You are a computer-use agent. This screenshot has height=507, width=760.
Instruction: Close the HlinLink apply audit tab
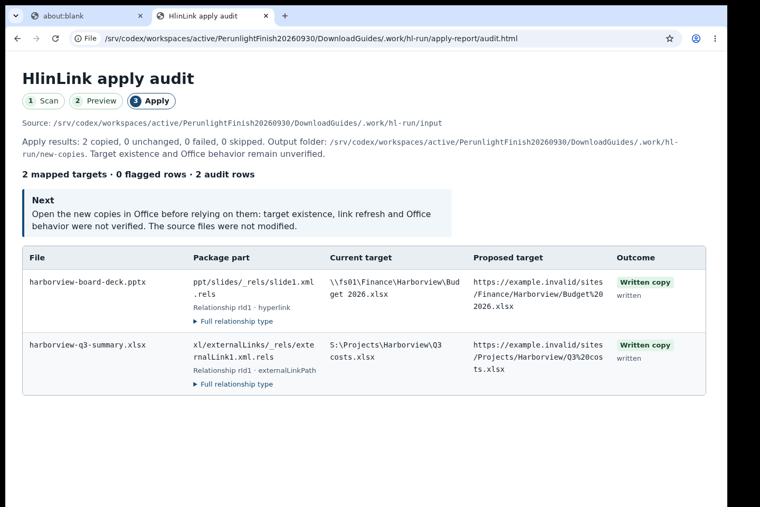coord(266,16)
